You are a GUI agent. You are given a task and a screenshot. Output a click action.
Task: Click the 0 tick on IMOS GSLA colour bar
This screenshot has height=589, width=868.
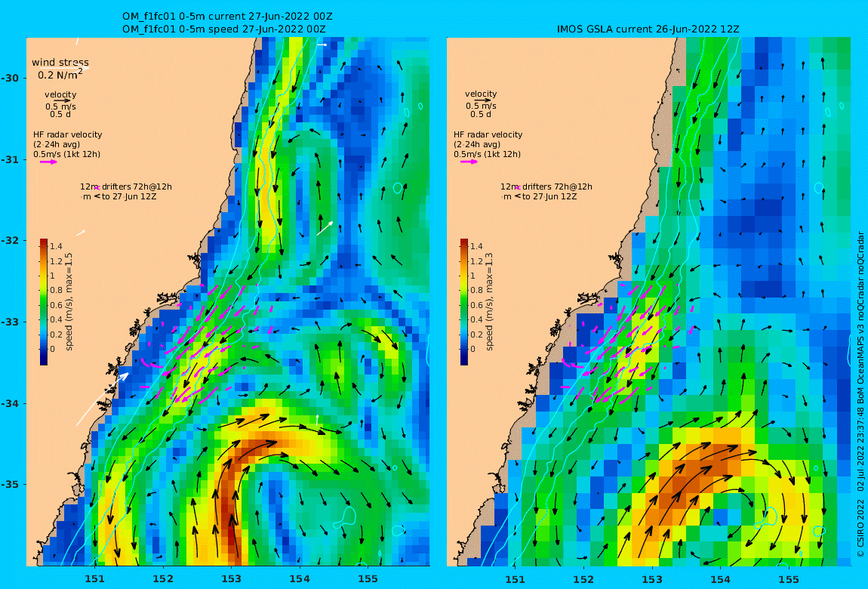(472, 350)
